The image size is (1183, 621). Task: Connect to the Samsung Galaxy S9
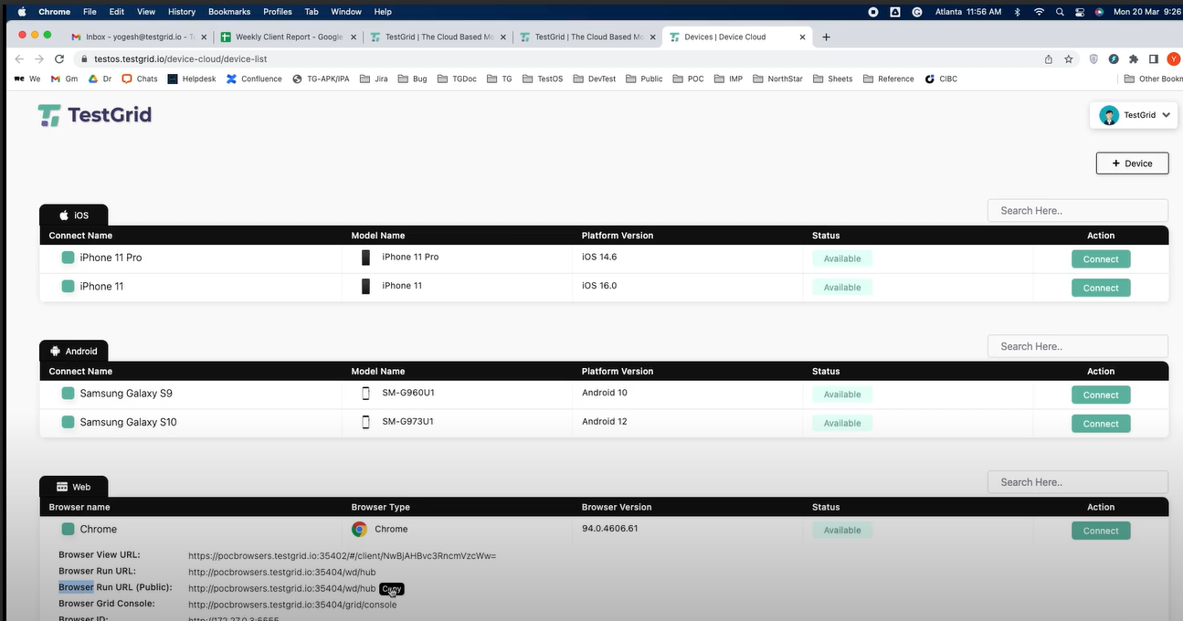pos(1101,395)
